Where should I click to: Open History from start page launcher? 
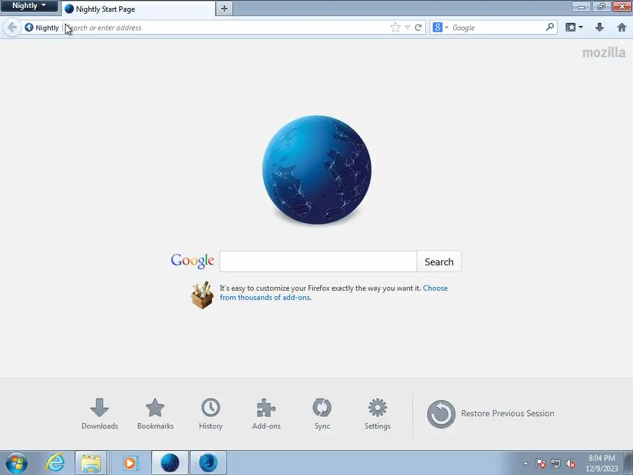coord(211,414)
